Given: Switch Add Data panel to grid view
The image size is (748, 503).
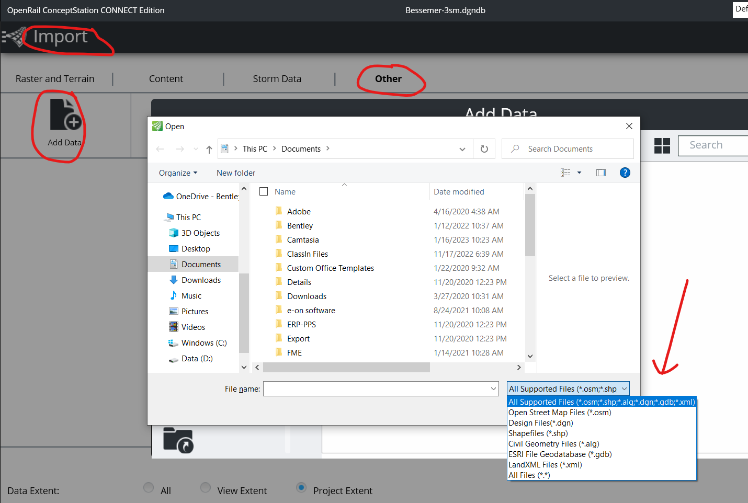Looking at the screenshot, I should pyautogui.click(x=662, y=145).
